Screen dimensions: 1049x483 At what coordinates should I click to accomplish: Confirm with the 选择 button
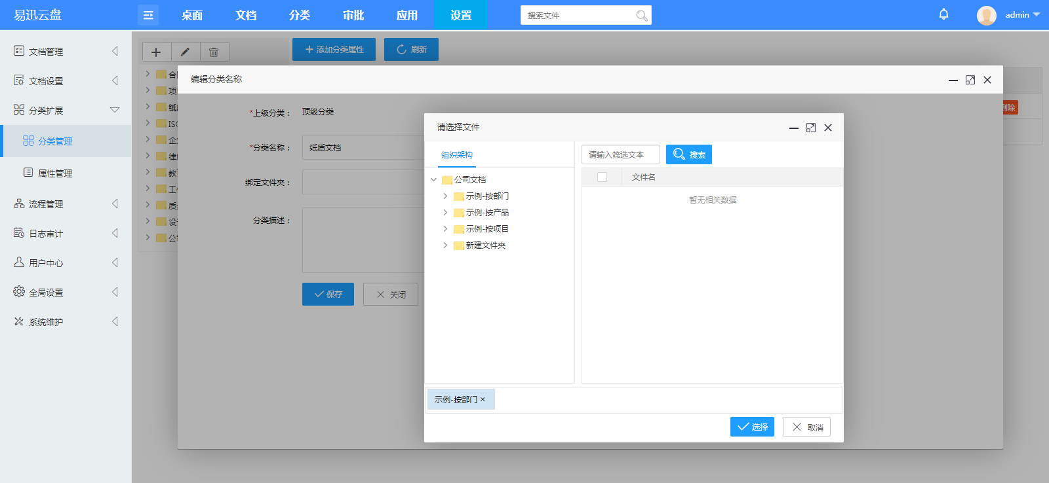(x=753, y=427)
